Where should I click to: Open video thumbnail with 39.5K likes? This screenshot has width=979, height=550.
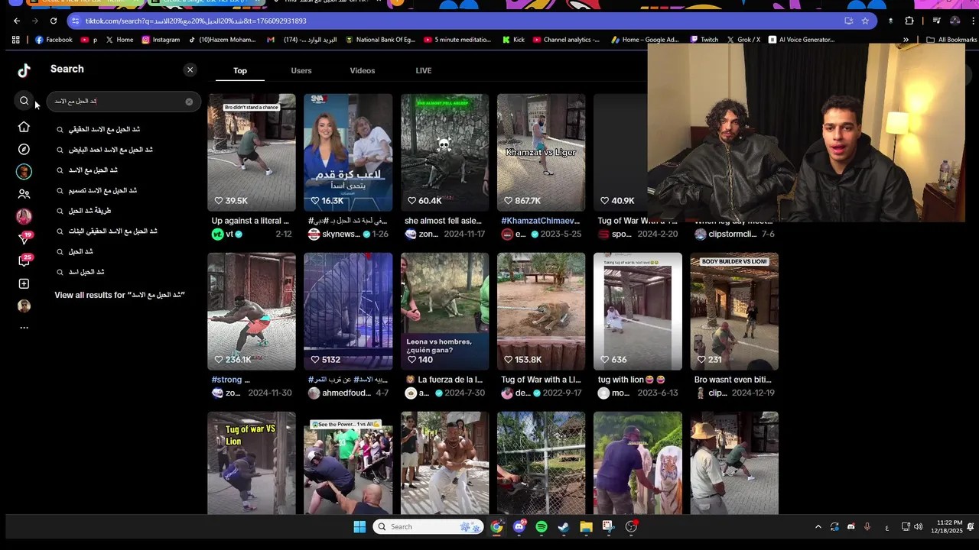pos(251,152)
